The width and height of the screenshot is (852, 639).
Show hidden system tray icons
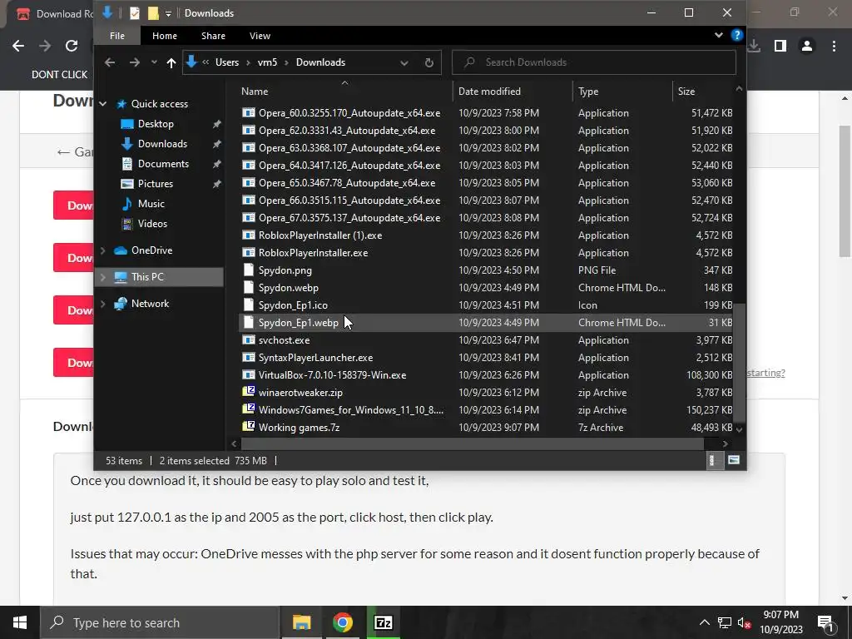(x=704, y=622)
